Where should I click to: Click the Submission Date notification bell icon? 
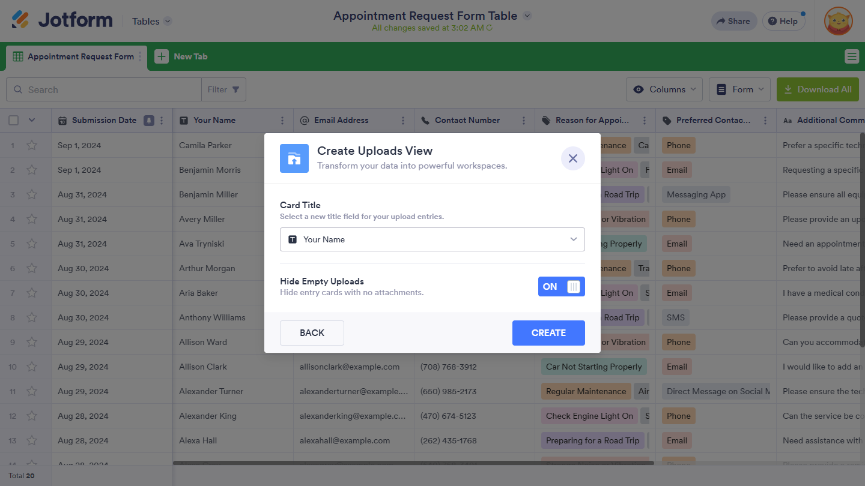point(148,120)
